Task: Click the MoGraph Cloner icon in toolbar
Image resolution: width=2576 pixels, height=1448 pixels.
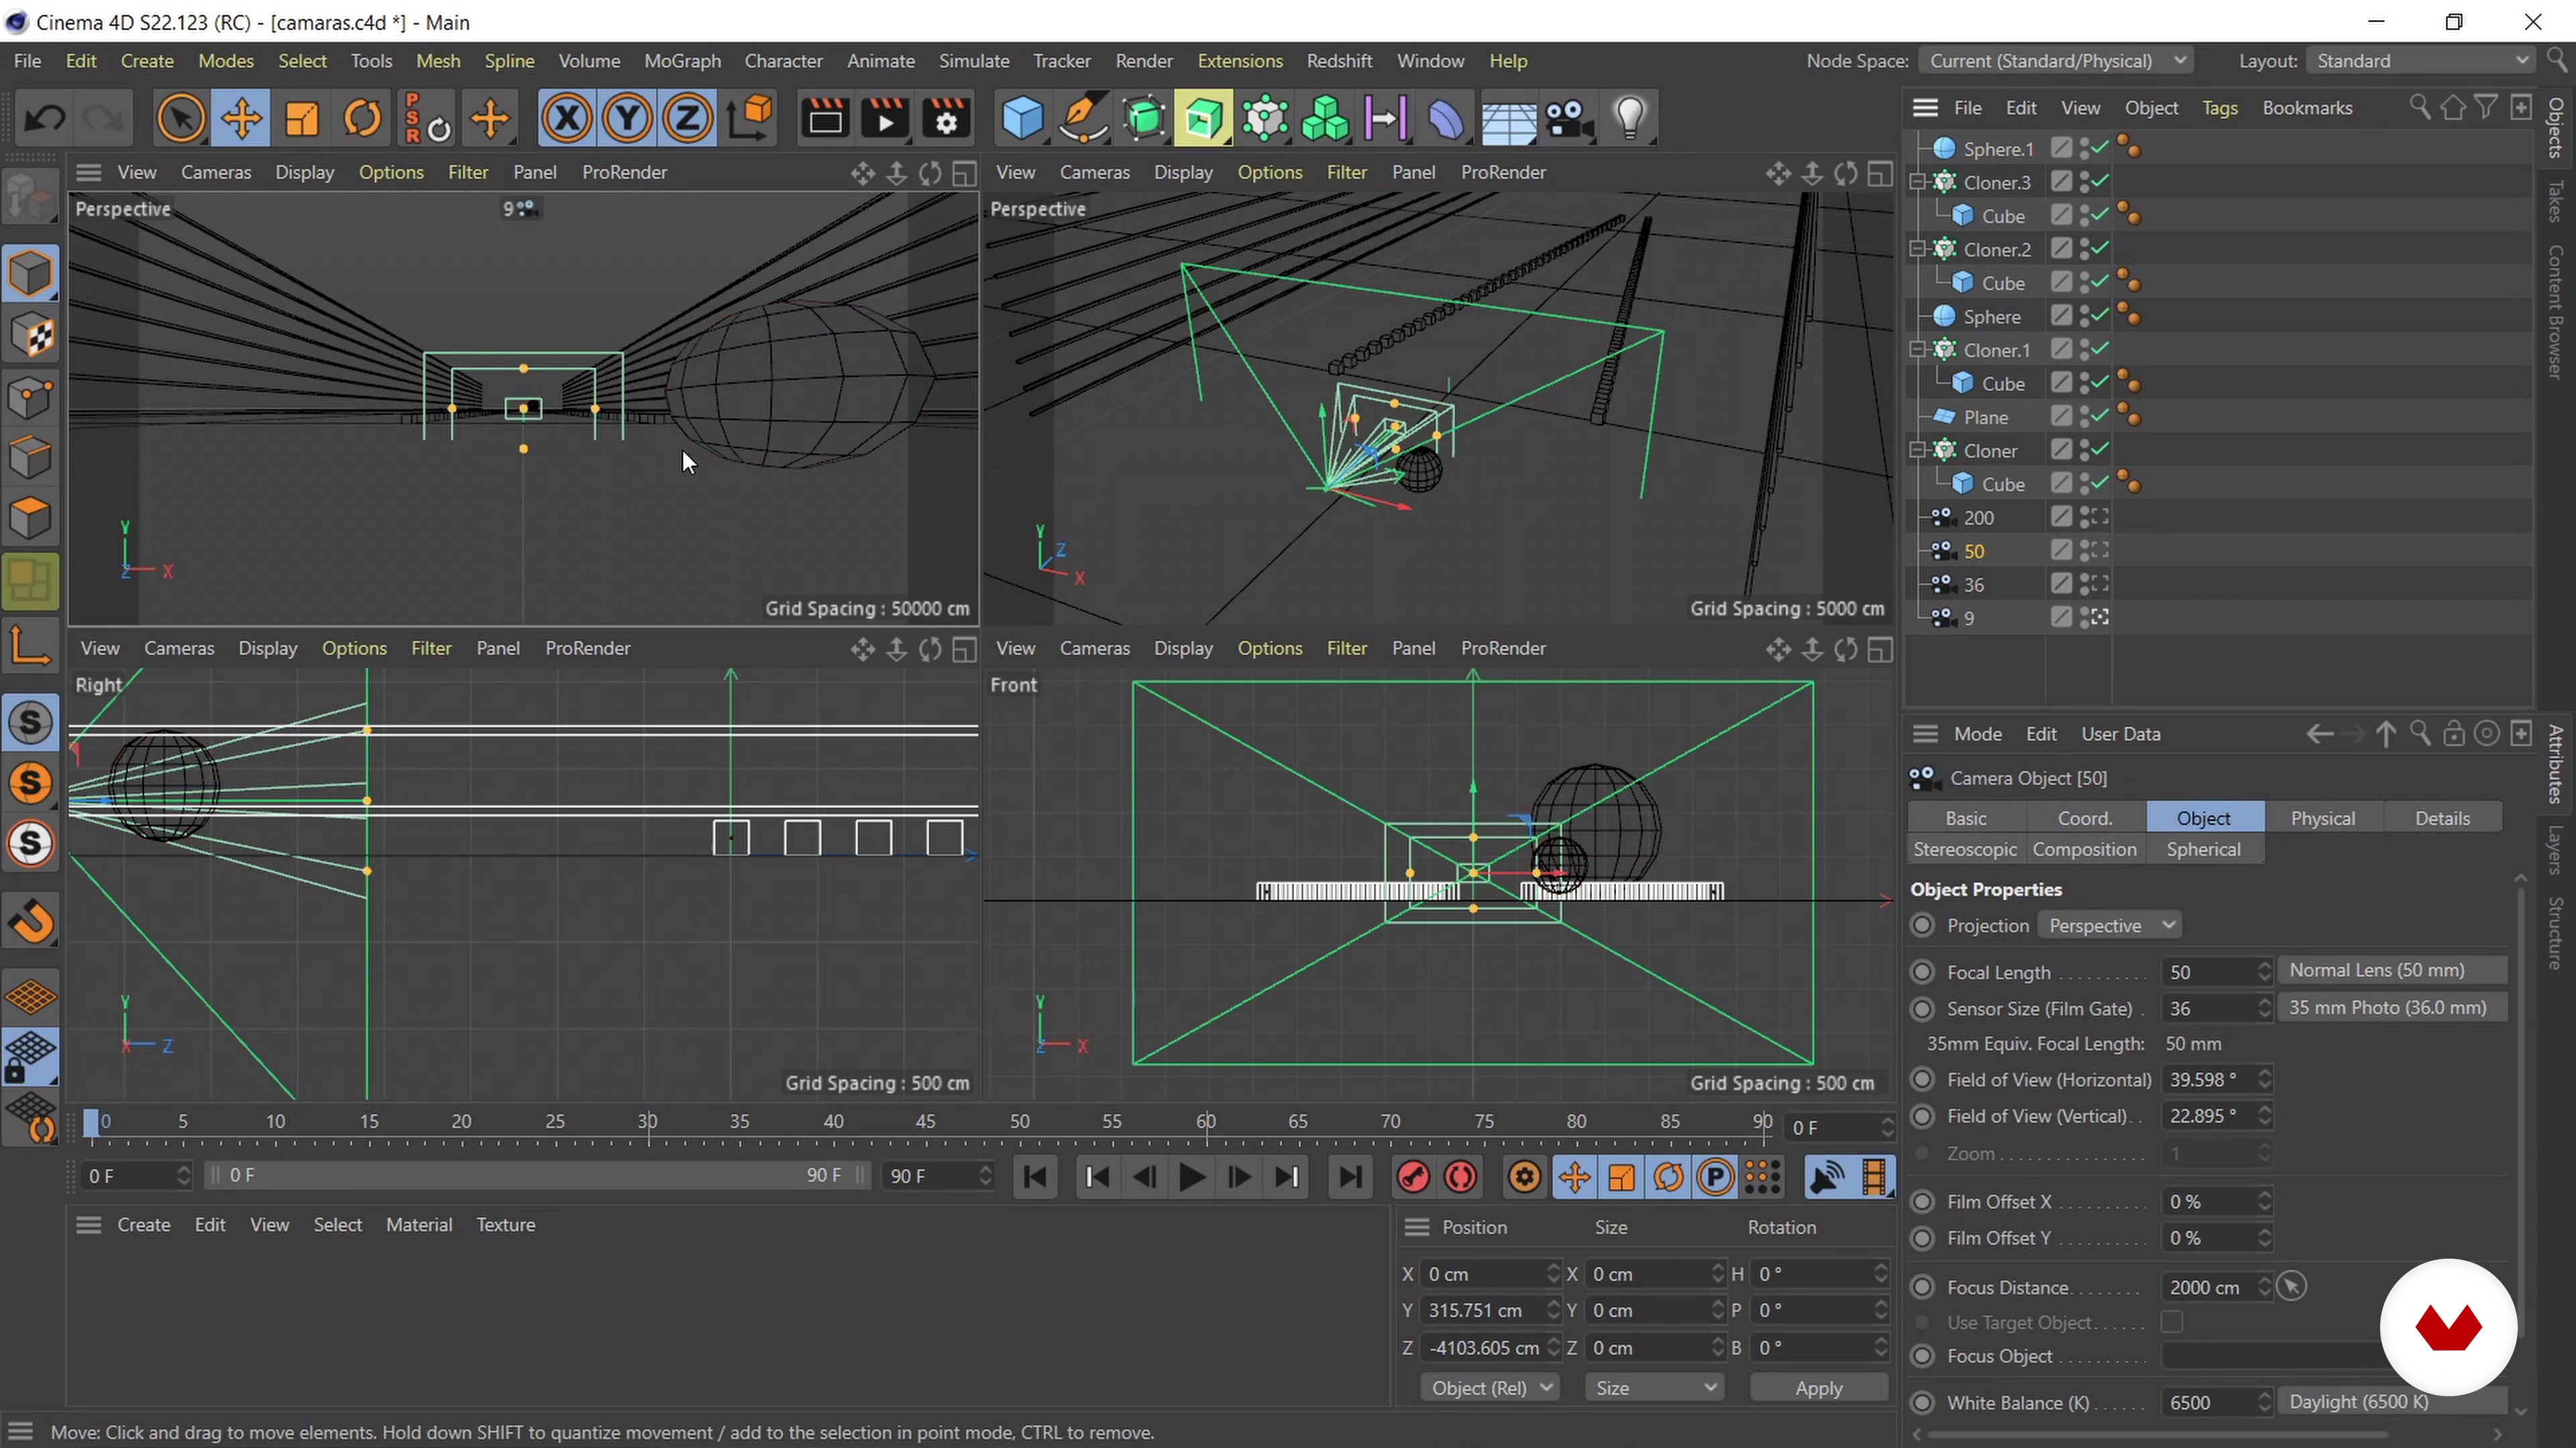Action: tap(1265, 119)
